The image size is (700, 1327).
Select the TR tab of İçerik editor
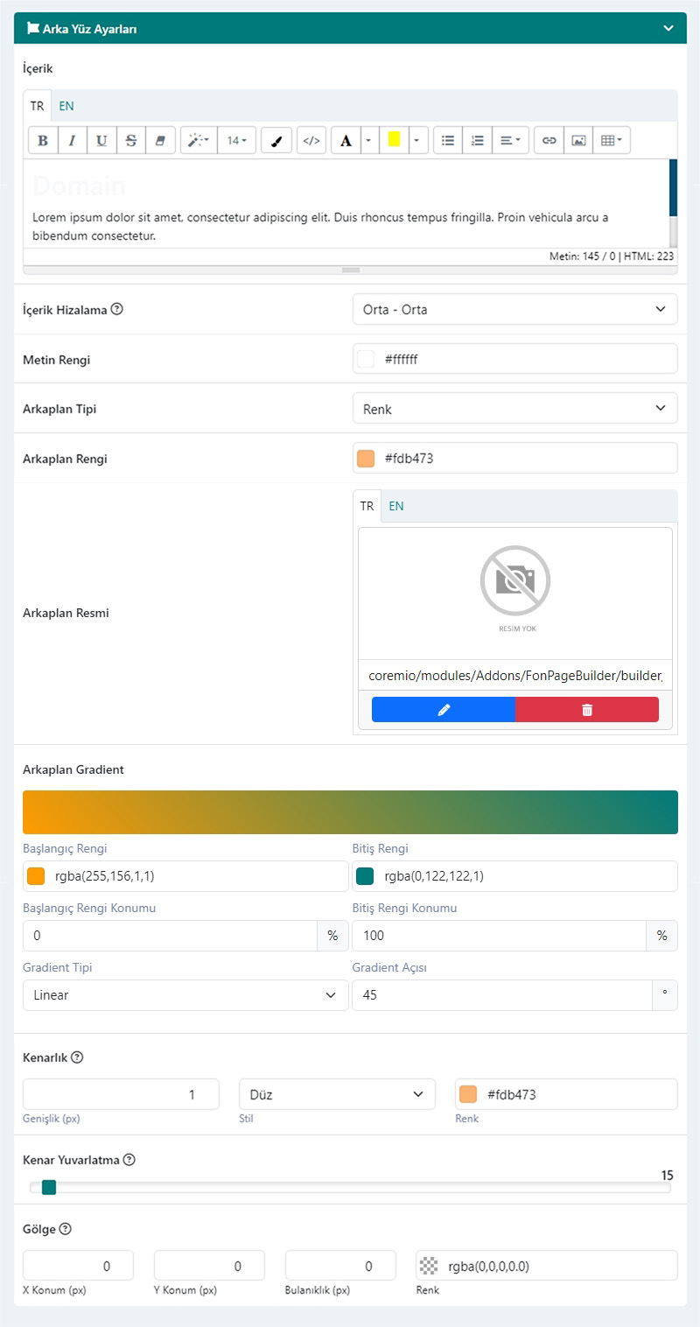coord(38,106)
